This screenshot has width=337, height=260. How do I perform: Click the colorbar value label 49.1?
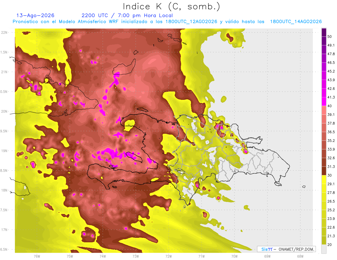click(x=331, y=45)
